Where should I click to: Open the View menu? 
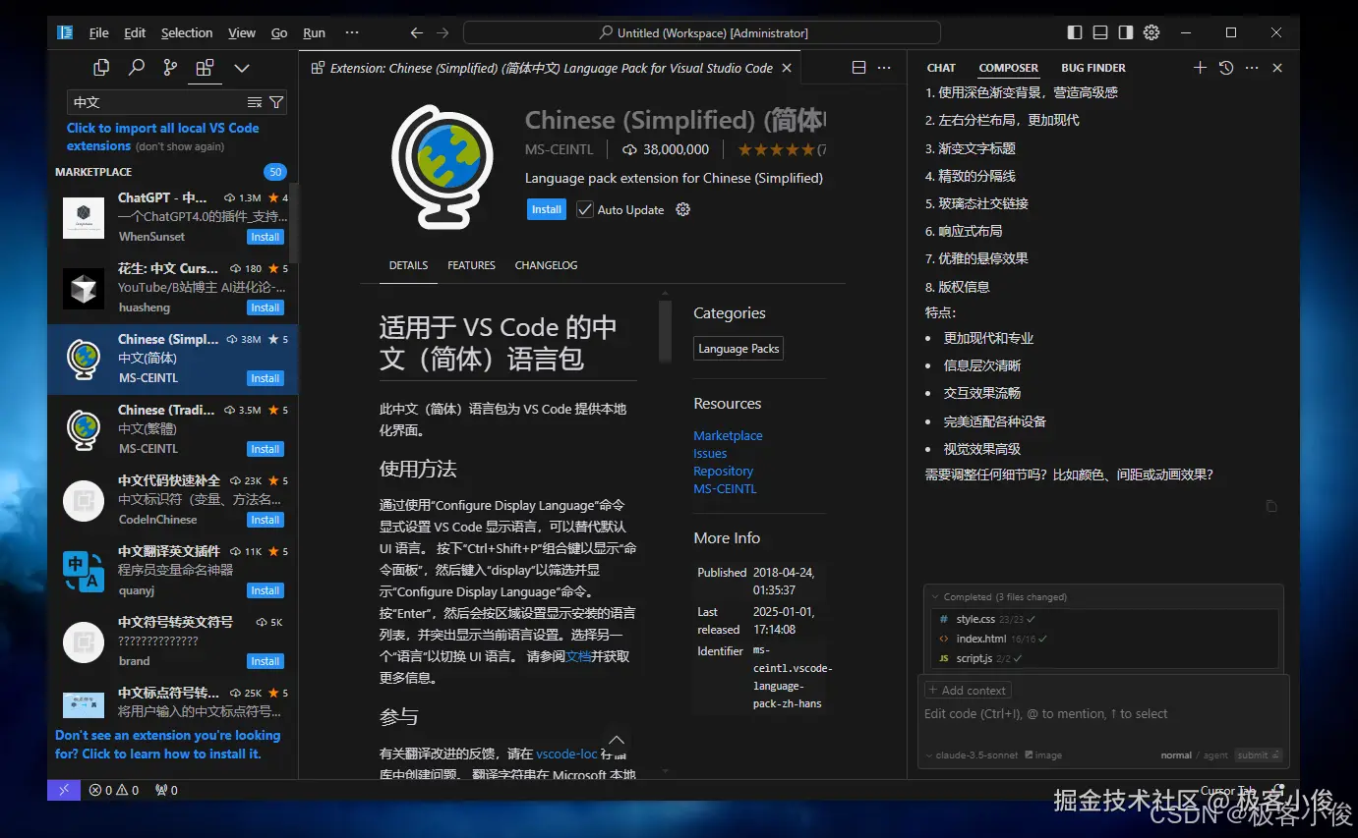pyautogui.click(x=242, y=32)
